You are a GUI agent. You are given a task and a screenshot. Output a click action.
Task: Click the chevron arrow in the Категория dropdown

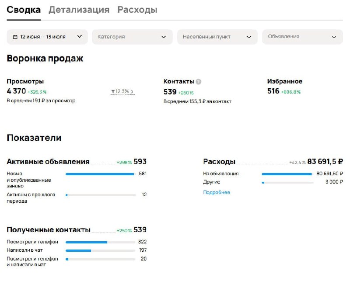pyautogui.click(x=164, y=37)
